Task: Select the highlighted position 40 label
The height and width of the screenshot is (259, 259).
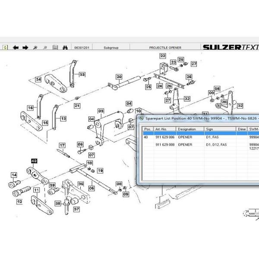Action: click(x=34, y=161)
